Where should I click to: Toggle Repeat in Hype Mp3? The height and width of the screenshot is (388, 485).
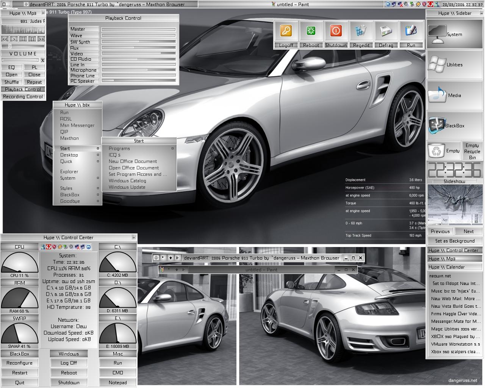(x=34, y=82)
